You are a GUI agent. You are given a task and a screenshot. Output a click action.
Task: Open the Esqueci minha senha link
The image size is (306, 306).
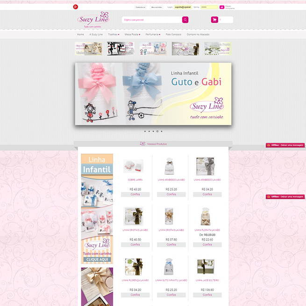[x=230, y=7]
